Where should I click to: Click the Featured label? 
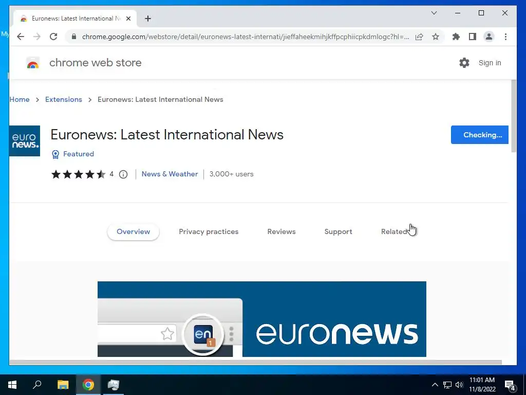pyautogui.click(x=79, y=154)
